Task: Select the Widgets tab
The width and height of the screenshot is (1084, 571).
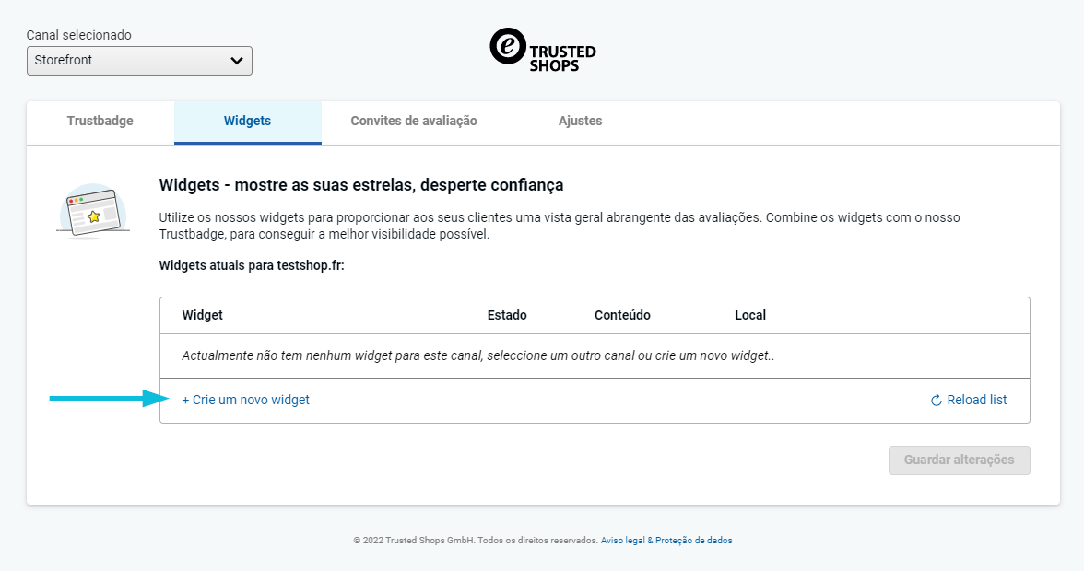Action: [x=247, y=121]
